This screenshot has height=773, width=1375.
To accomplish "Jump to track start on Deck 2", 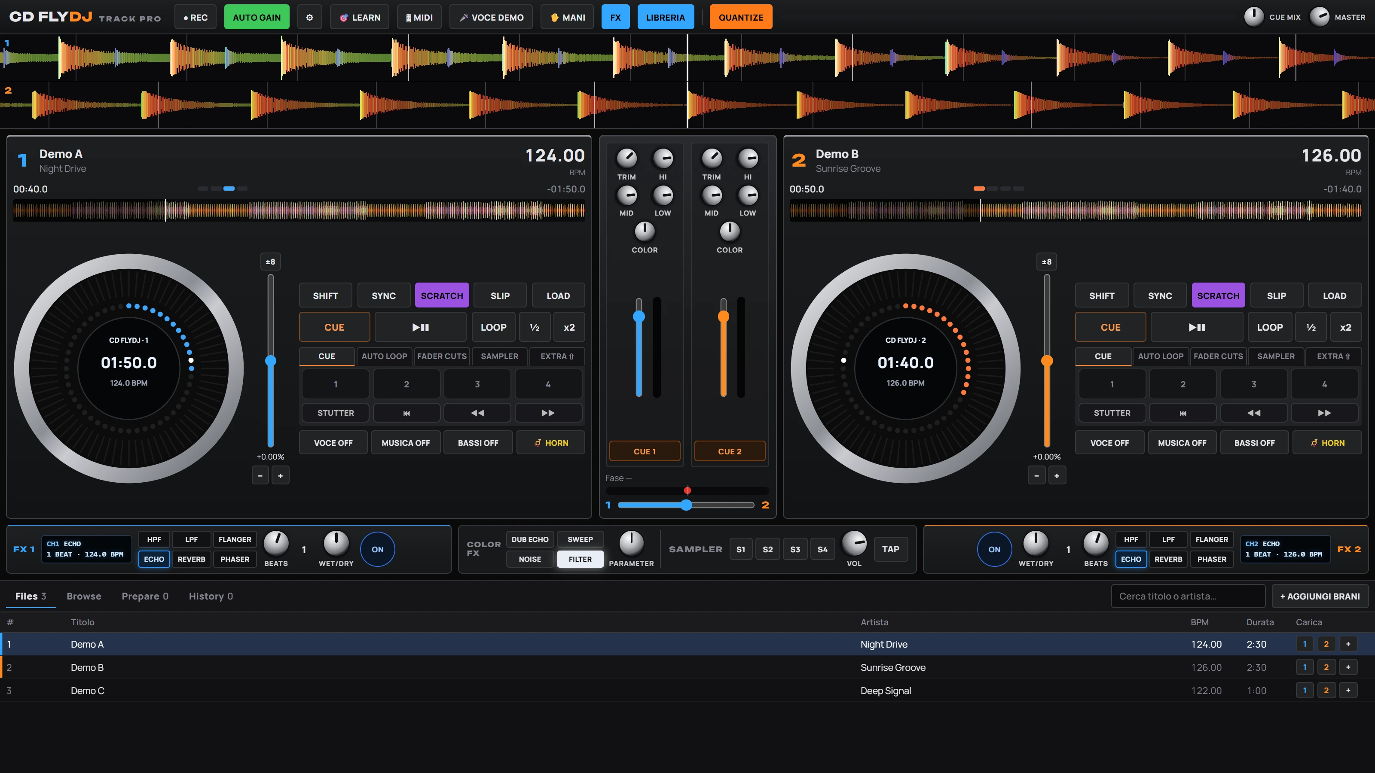I will pos(1183,413).
